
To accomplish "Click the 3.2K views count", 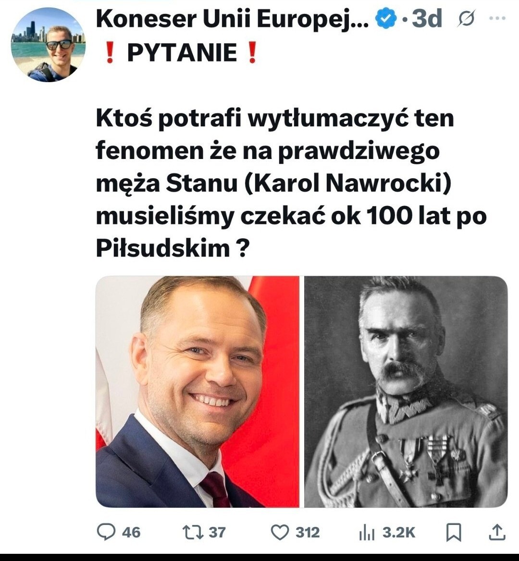I will tap(399, 532).
